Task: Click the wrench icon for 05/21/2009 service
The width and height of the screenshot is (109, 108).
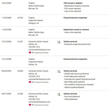Action: [59, 94]
